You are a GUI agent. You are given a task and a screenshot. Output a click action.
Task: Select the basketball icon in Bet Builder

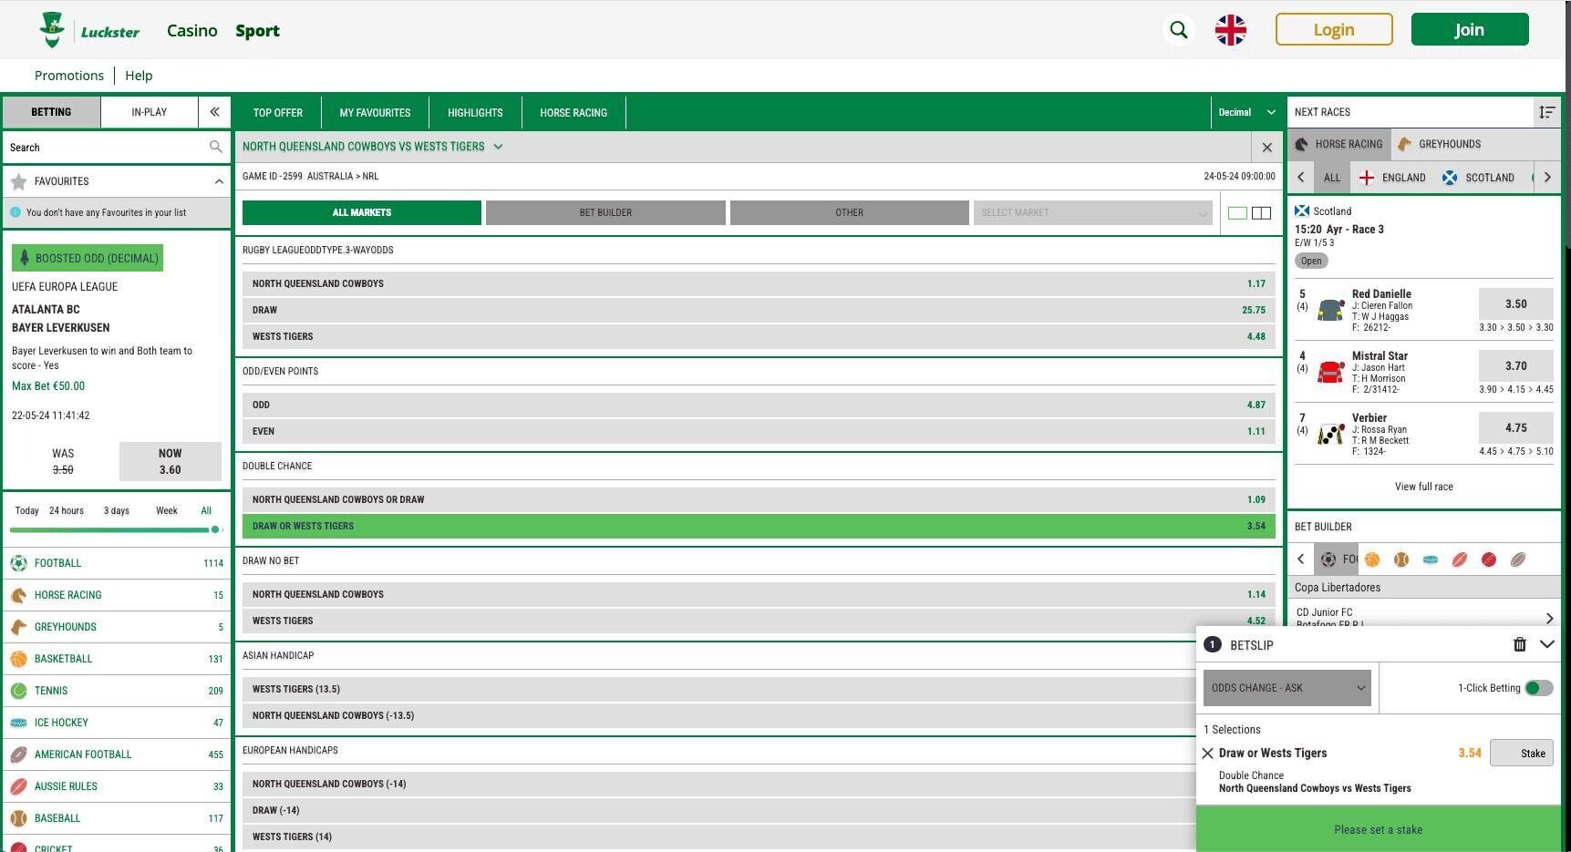tap(1372, 559)
